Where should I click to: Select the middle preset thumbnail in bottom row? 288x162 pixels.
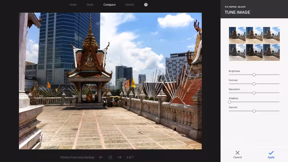coord(254,52)
